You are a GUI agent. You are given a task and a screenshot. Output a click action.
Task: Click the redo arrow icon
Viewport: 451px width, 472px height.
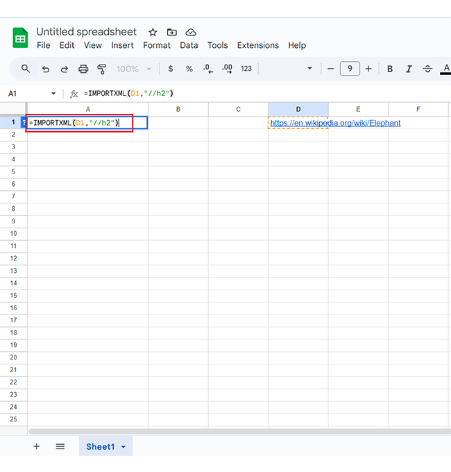tap(65, 69)
